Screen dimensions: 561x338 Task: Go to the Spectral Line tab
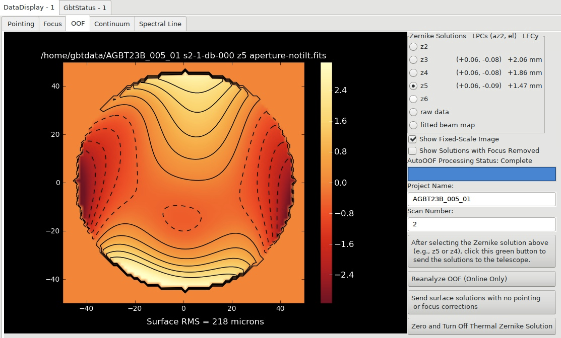[x=160, y=24]
